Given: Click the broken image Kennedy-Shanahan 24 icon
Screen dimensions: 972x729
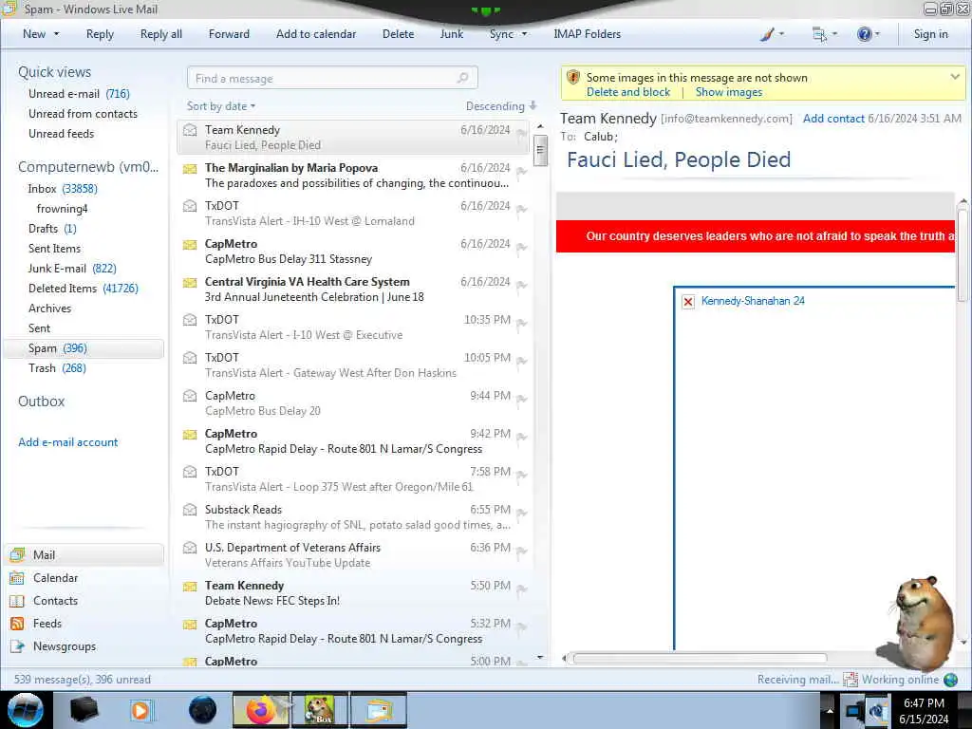Looking at the screenshot, I should [688, 302].
